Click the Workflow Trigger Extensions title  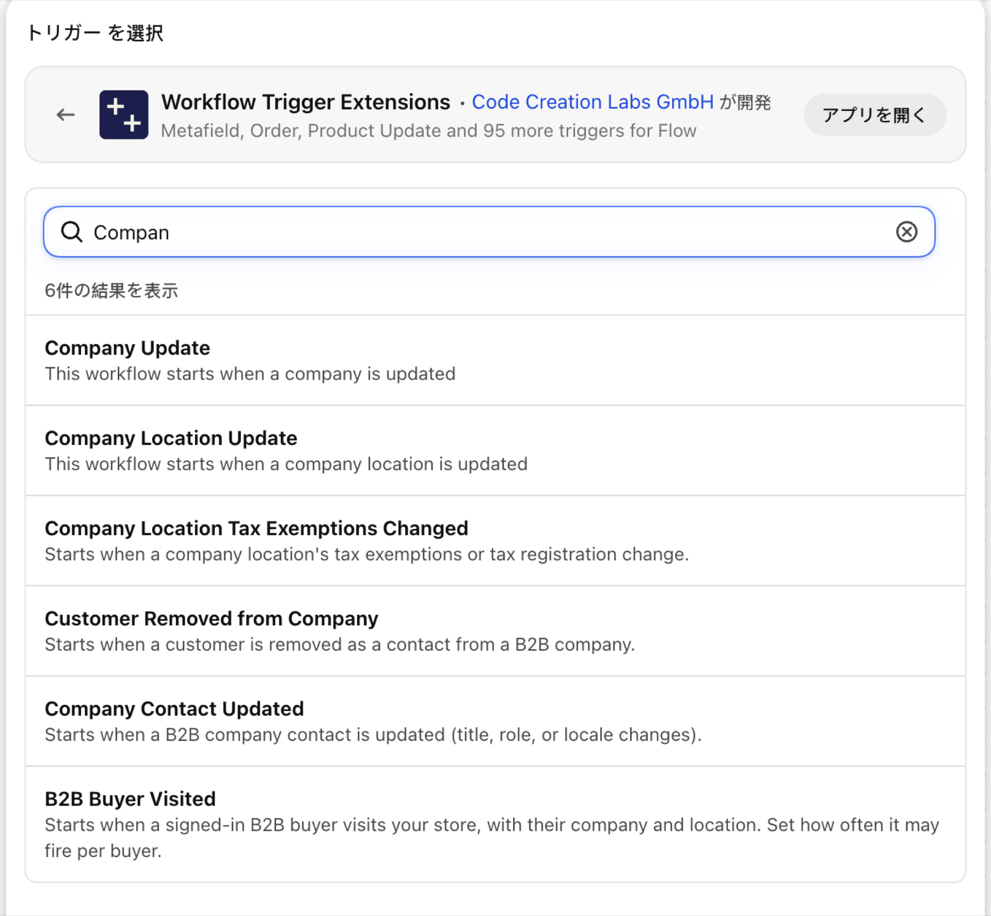[x=306, y=102]
